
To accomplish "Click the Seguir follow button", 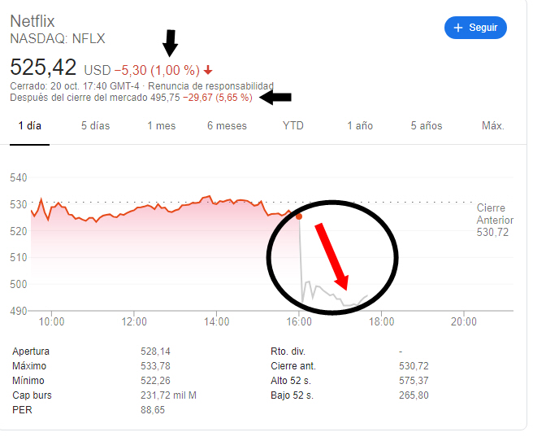I will click(x=475, y=28).
